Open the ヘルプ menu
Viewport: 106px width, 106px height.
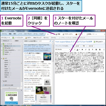(41, 34)
